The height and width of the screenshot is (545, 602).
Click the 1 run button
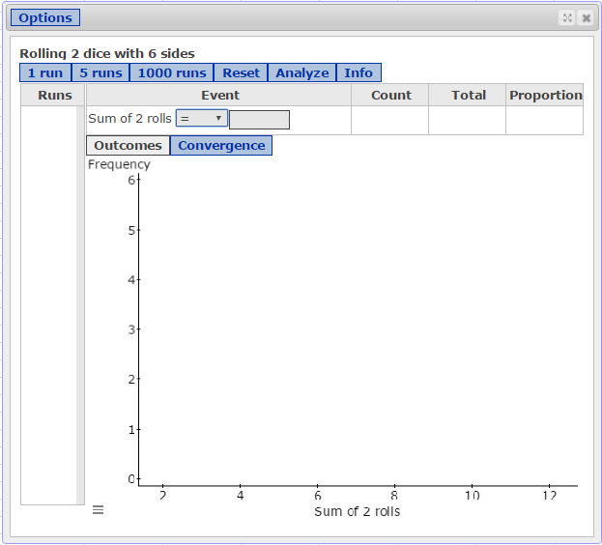[x=45, y=72]
